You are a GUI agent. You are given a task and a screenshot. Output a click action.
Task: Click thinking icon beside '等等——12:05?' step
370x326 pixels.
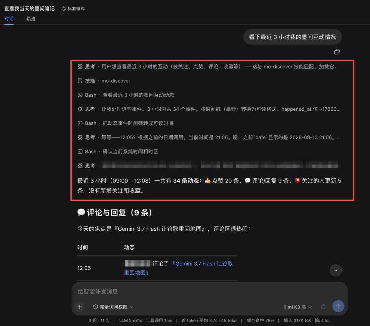point(80,137)
